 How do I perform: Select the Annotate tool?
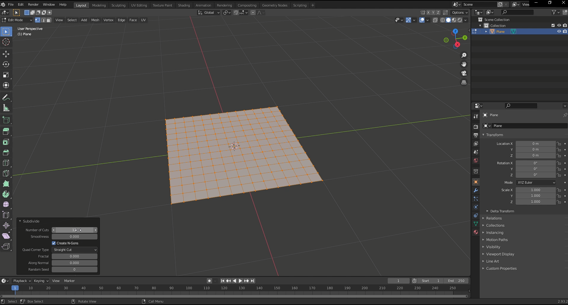pos(6,98)
